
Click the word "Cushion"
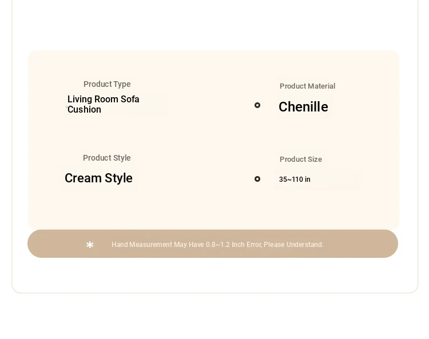click(84, 110)
